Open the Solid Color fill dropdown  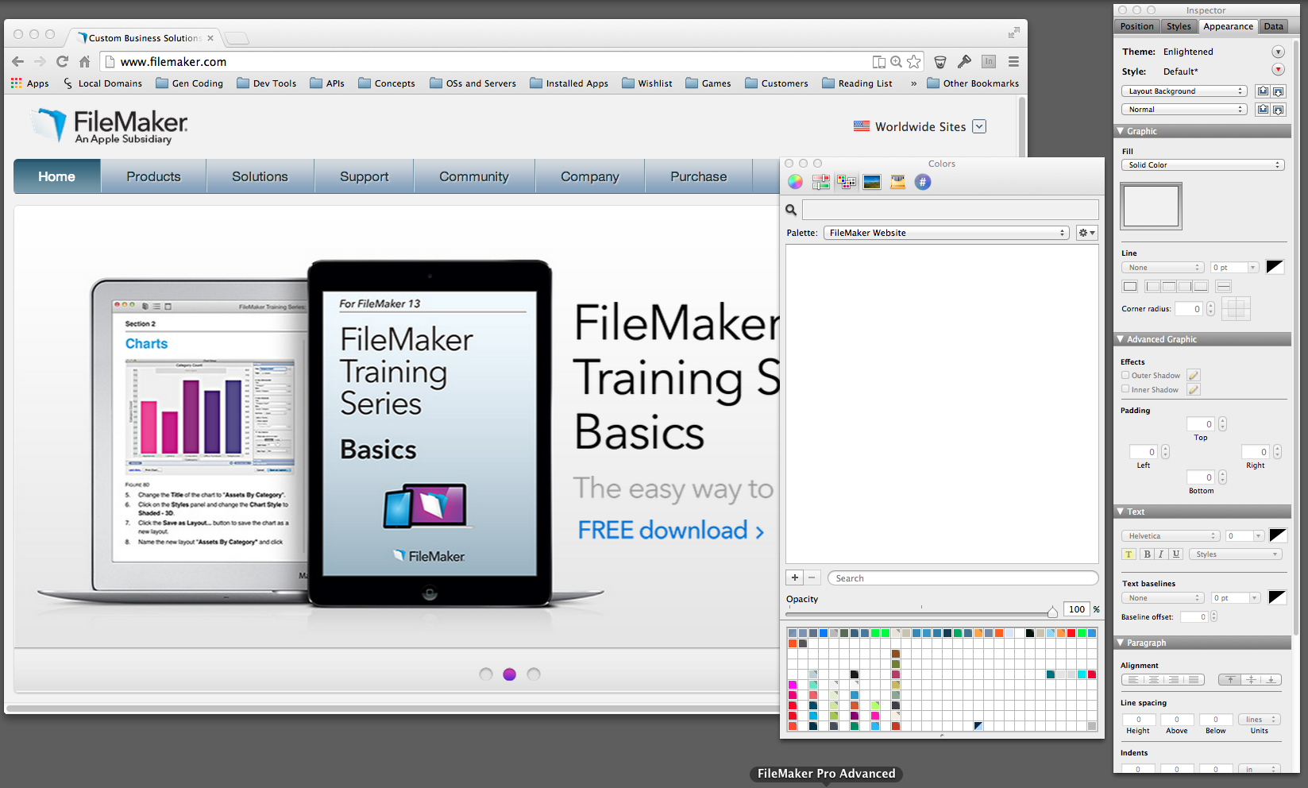click(x=1202, y=165)
